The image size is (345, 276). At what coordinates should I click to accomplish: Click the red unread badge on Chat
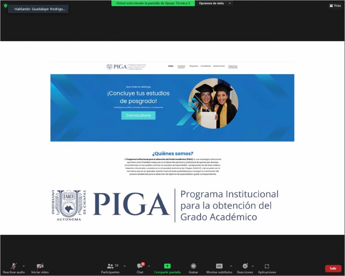(x=143, y=264)
